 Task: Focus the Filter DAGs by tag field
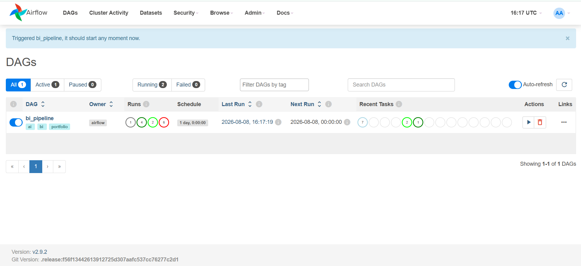coord(274,85)
